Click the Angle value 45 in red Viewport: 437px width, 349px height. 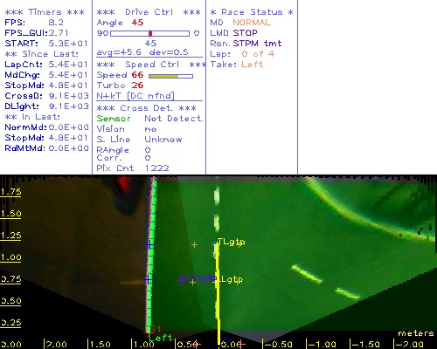(137, 23)
